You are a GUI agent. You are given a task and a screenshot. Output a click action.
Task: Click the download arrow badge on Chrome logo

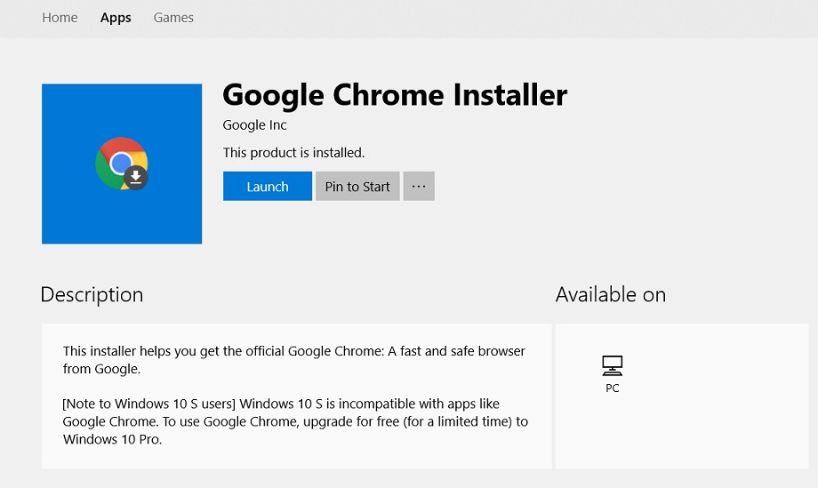coord(136,178)
